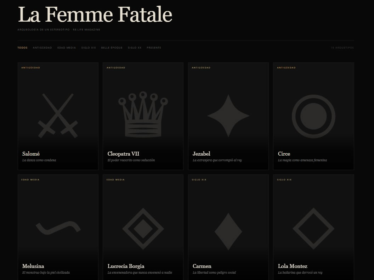Click EDAD MEDIA label on Melusina card

point(30,179)
